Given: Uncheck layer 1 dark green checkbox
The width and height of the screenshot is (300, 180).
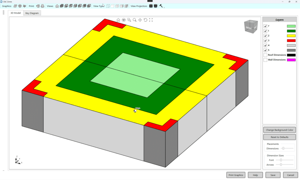Looking at the screenshot, I should click(x=265, y=31).
